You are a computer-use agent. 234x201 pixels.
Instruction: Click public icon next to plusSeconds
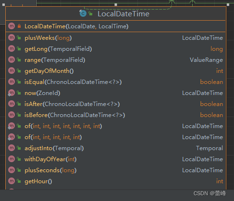coord(19,170)
